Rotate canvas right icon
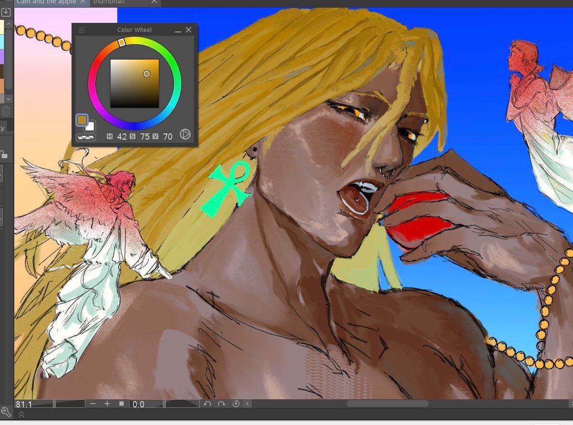 pyautogui.click(x=222, y=404)
